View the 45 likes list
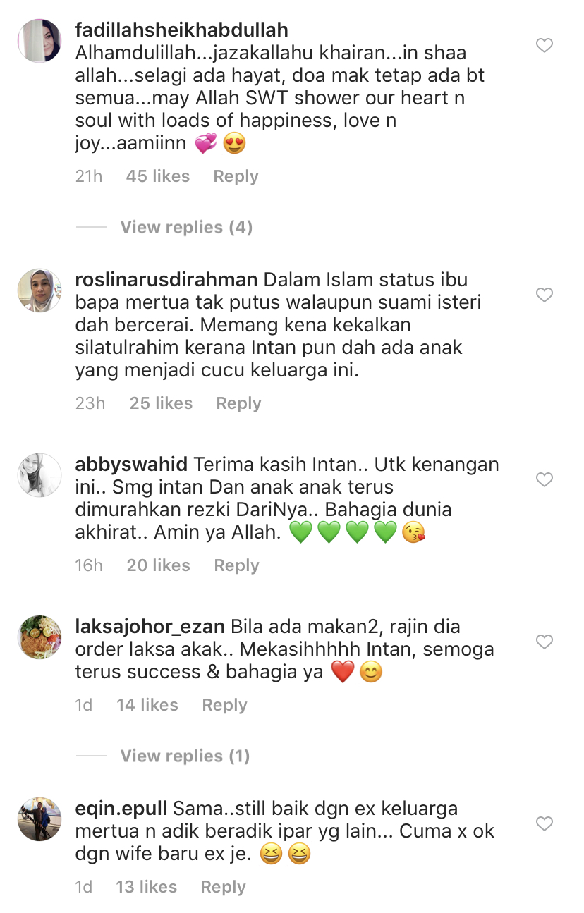 pos(158,176)
